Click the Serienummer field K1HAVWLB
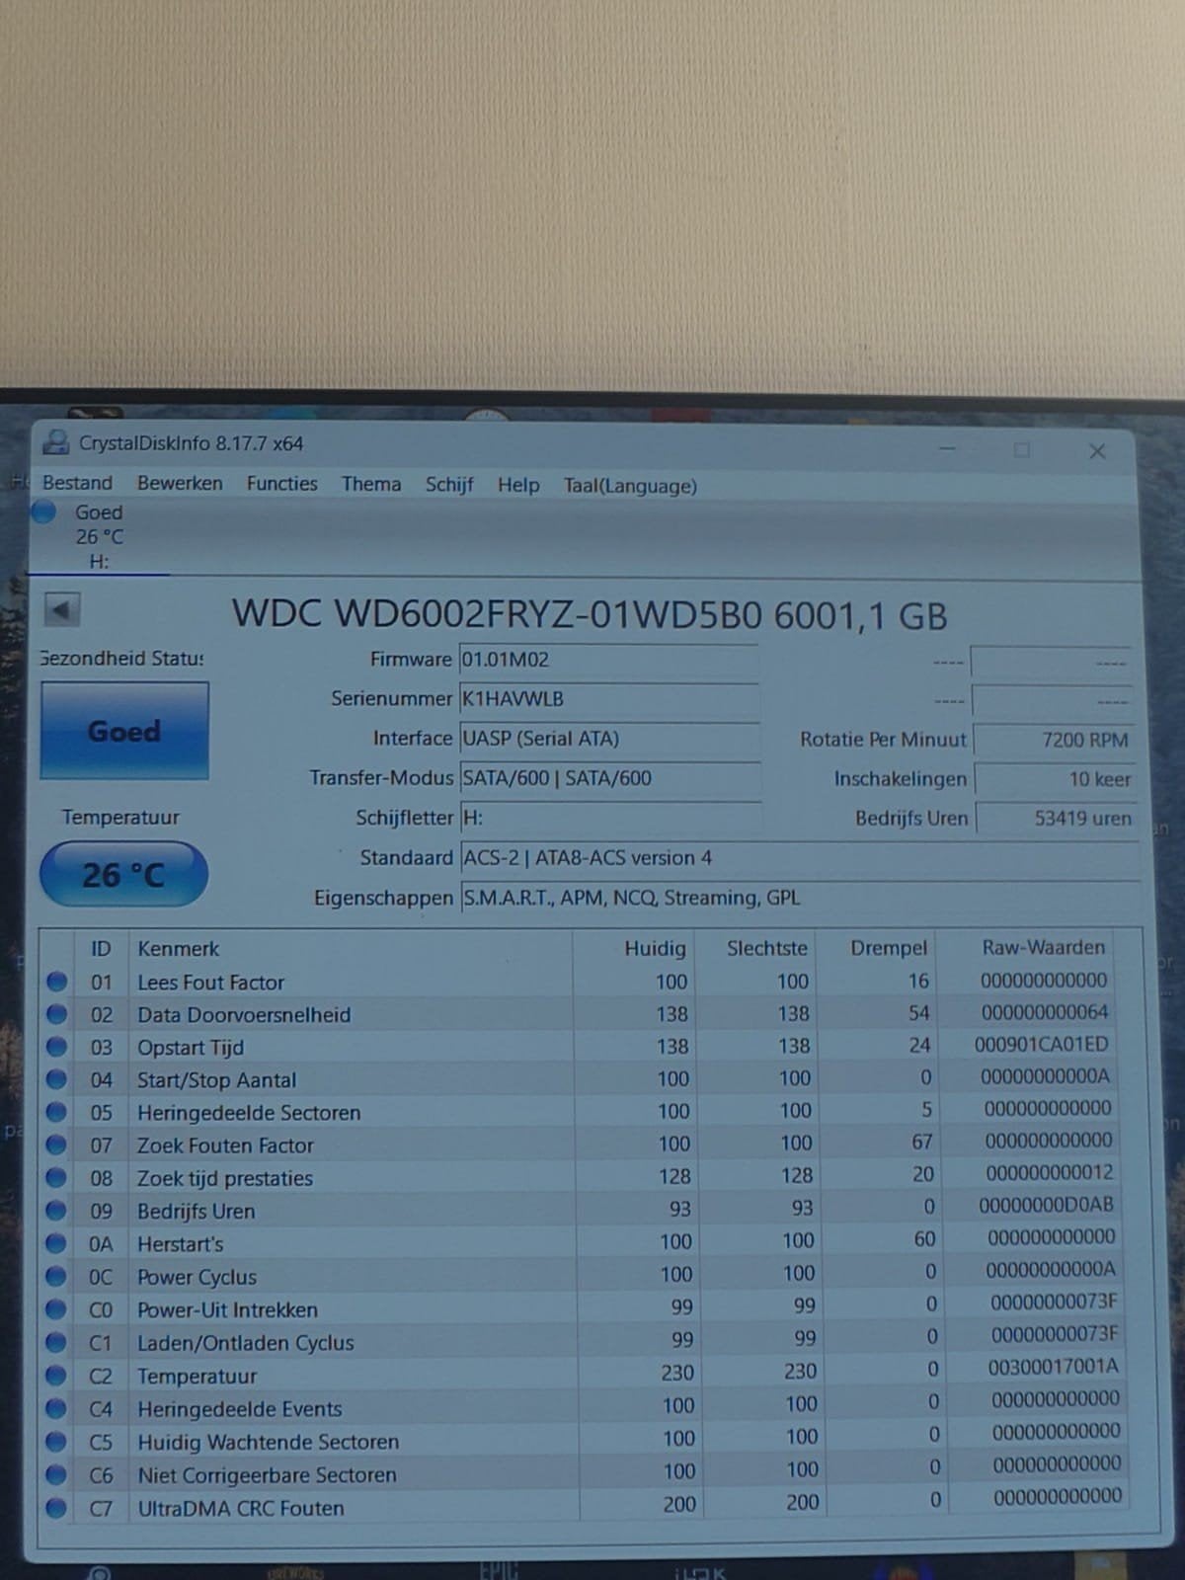This screenshot has height=1580, width=1185. (x=609, y=698)
